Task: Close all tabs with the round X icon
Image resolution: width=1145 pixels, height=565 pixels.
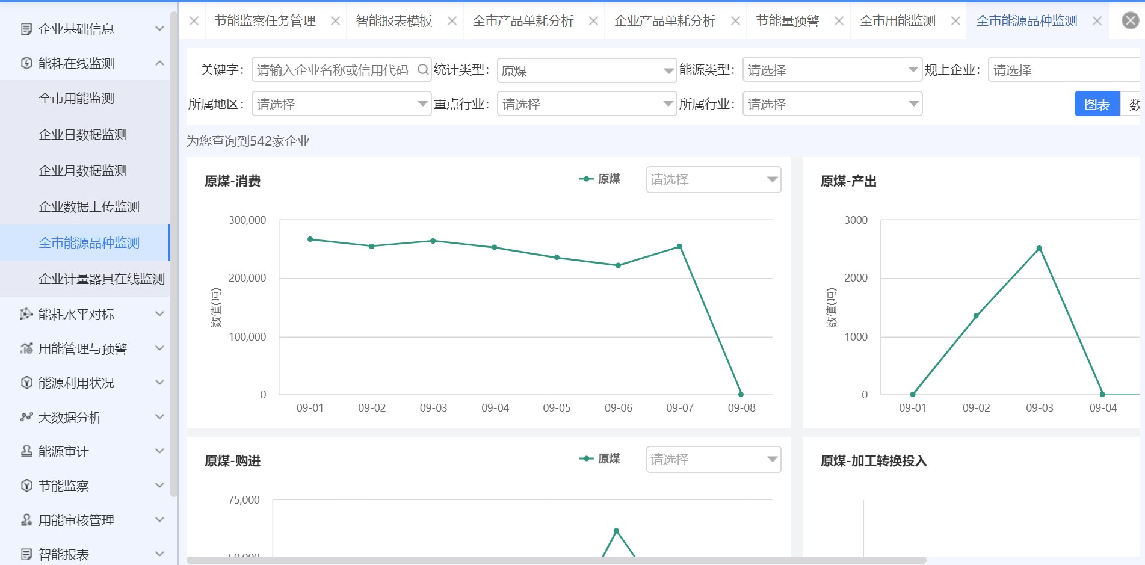Action: (x=1130, y=21)
